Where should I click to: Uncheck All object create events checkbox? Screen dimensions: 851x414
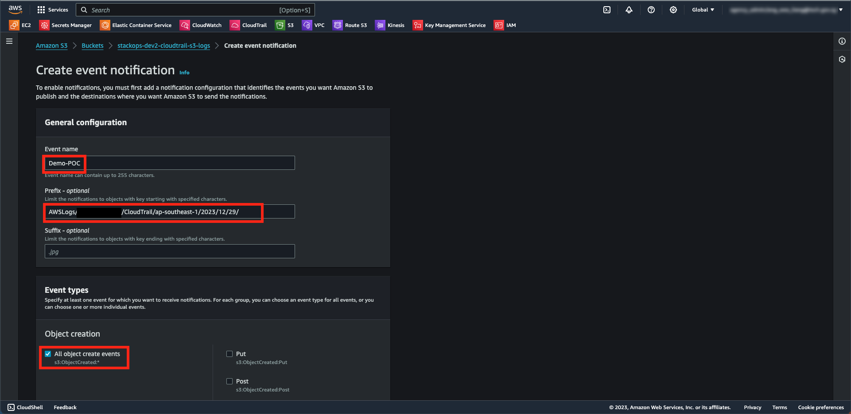48,354
